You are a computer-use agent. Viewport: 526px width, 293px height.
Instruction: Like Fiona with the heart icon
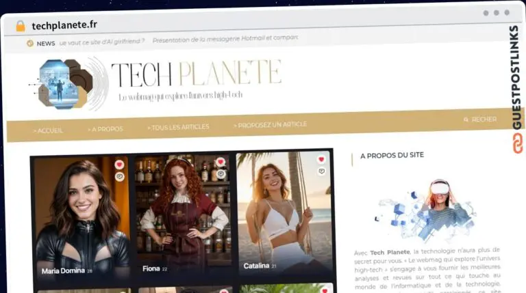pyautogui.click(x=220, y=162)
